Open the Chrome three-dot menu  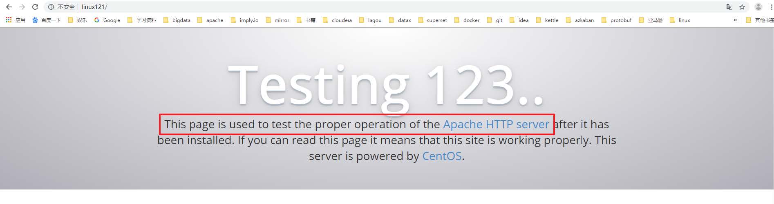tap(771, 7)
